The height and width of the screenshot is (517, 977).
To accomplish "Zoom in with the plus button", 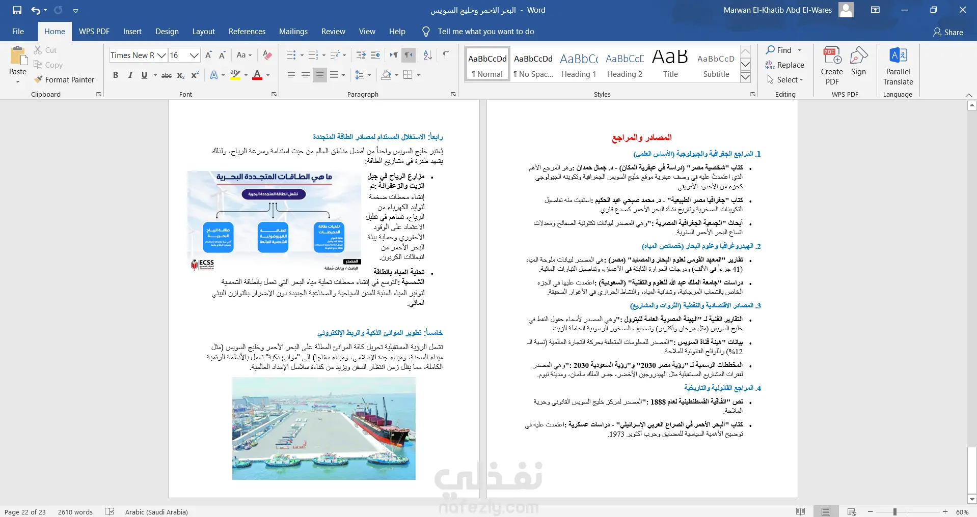I will point(945,511).
